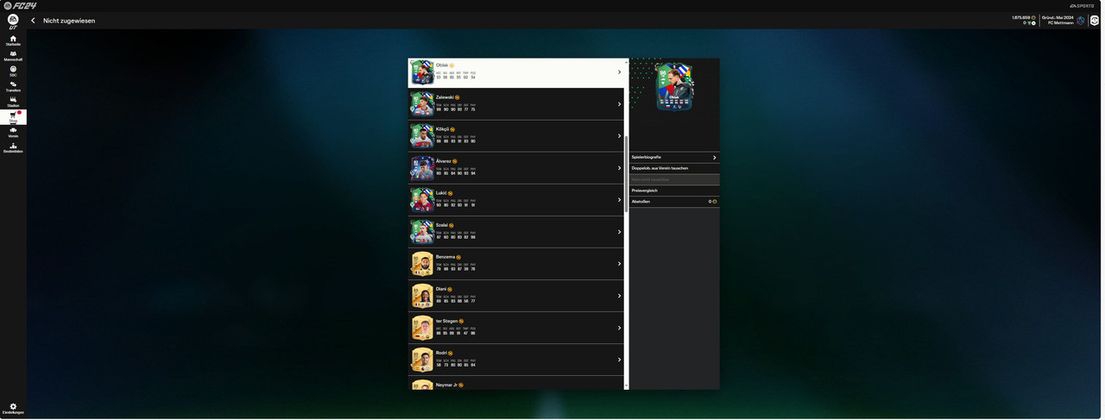Open Einstellungen settings gear
Screen dimensions: 1105x420
pos(13,409)
